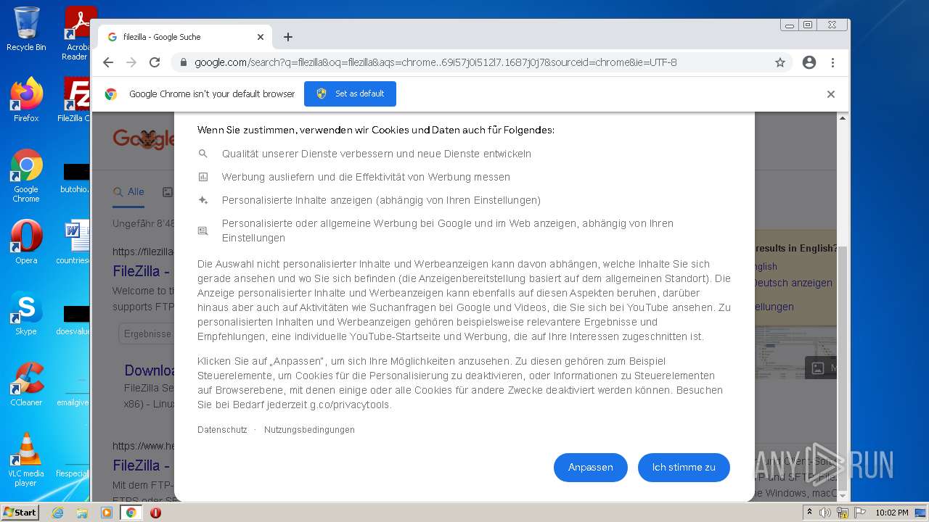Click the address bar URL field

click(435, 62)
